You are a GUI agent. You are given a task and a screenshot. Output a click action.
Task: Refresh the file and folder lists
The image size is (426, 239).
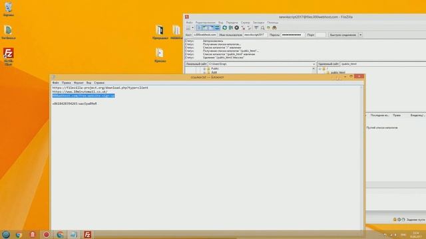click(225, 28)
